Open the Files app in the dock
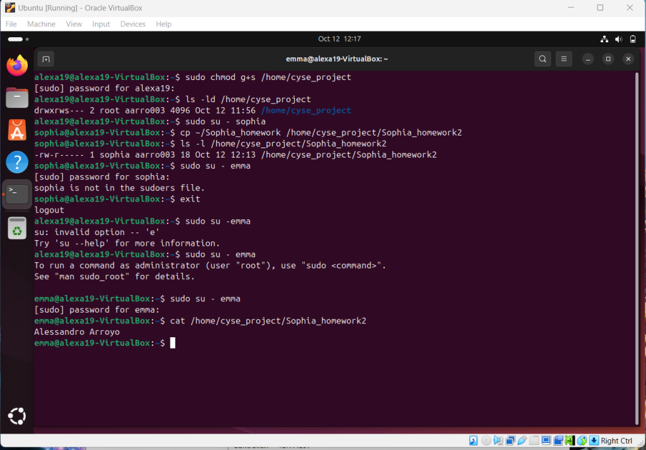This screenshot has height=450, width=646. click(17, 98)
